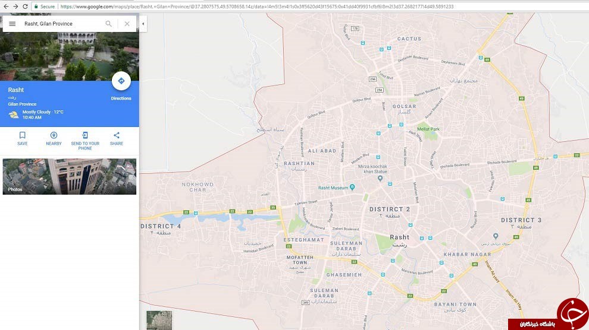Click the NOKHOWD CHAR label
Screen dimensions: 589x330
pyautogui.click(x=198, y=187)
